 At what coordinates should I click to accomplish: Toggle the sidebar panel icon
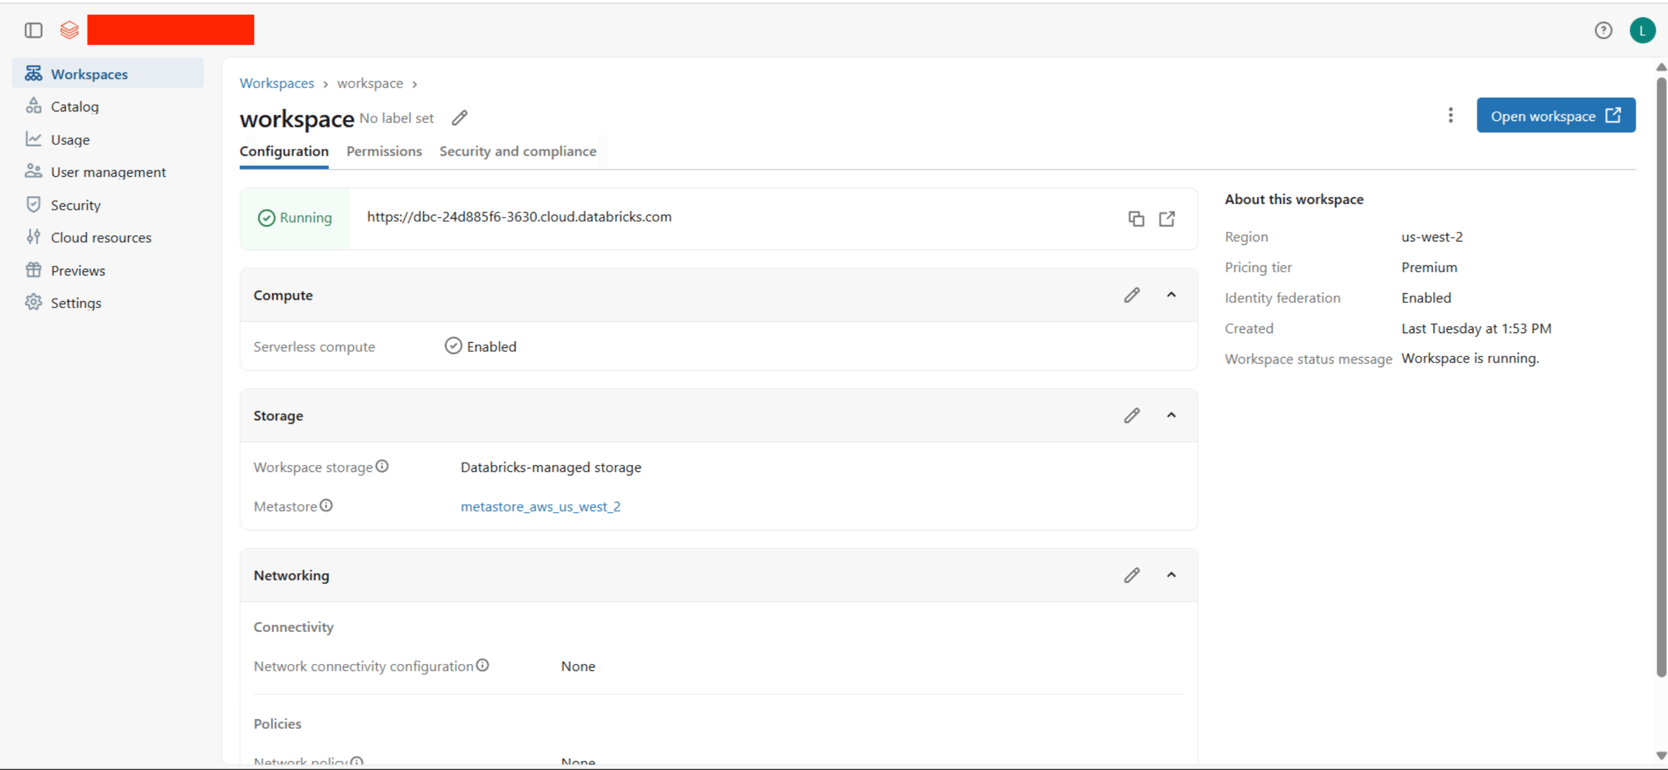33,30
